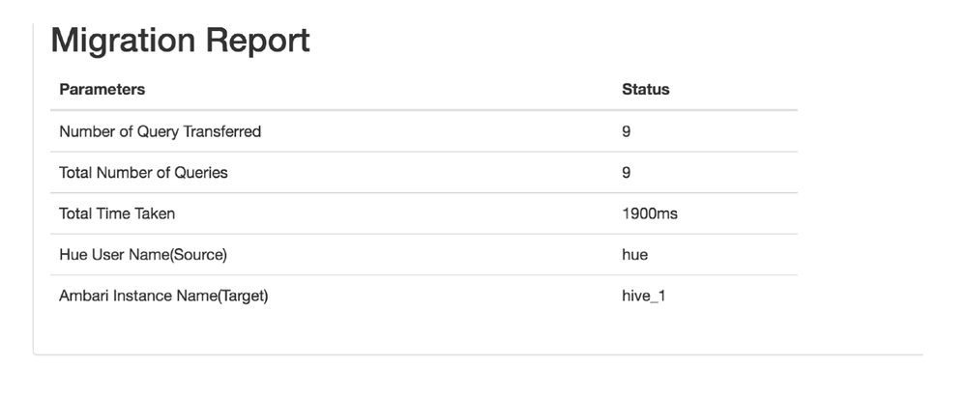
Task: Select the Parameters column header
Action: click(102, 90)
